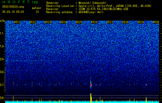The width and height of the screenshot is (162, 103).
Task: Click the 0525 time marker
Action: [79, 22]
